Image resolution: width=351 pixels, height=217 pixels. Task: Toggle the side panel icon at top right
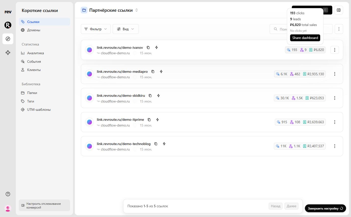(339, 10)
